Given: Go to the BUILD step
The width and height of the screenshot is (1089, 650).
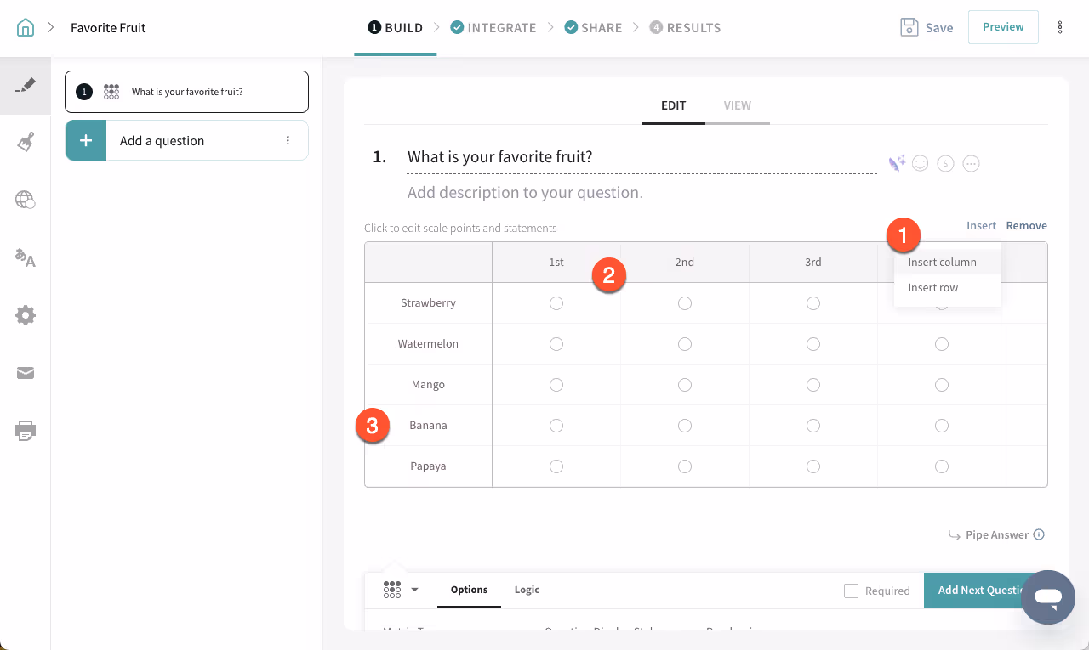Looking at the screenshot, I should [396, 28].
